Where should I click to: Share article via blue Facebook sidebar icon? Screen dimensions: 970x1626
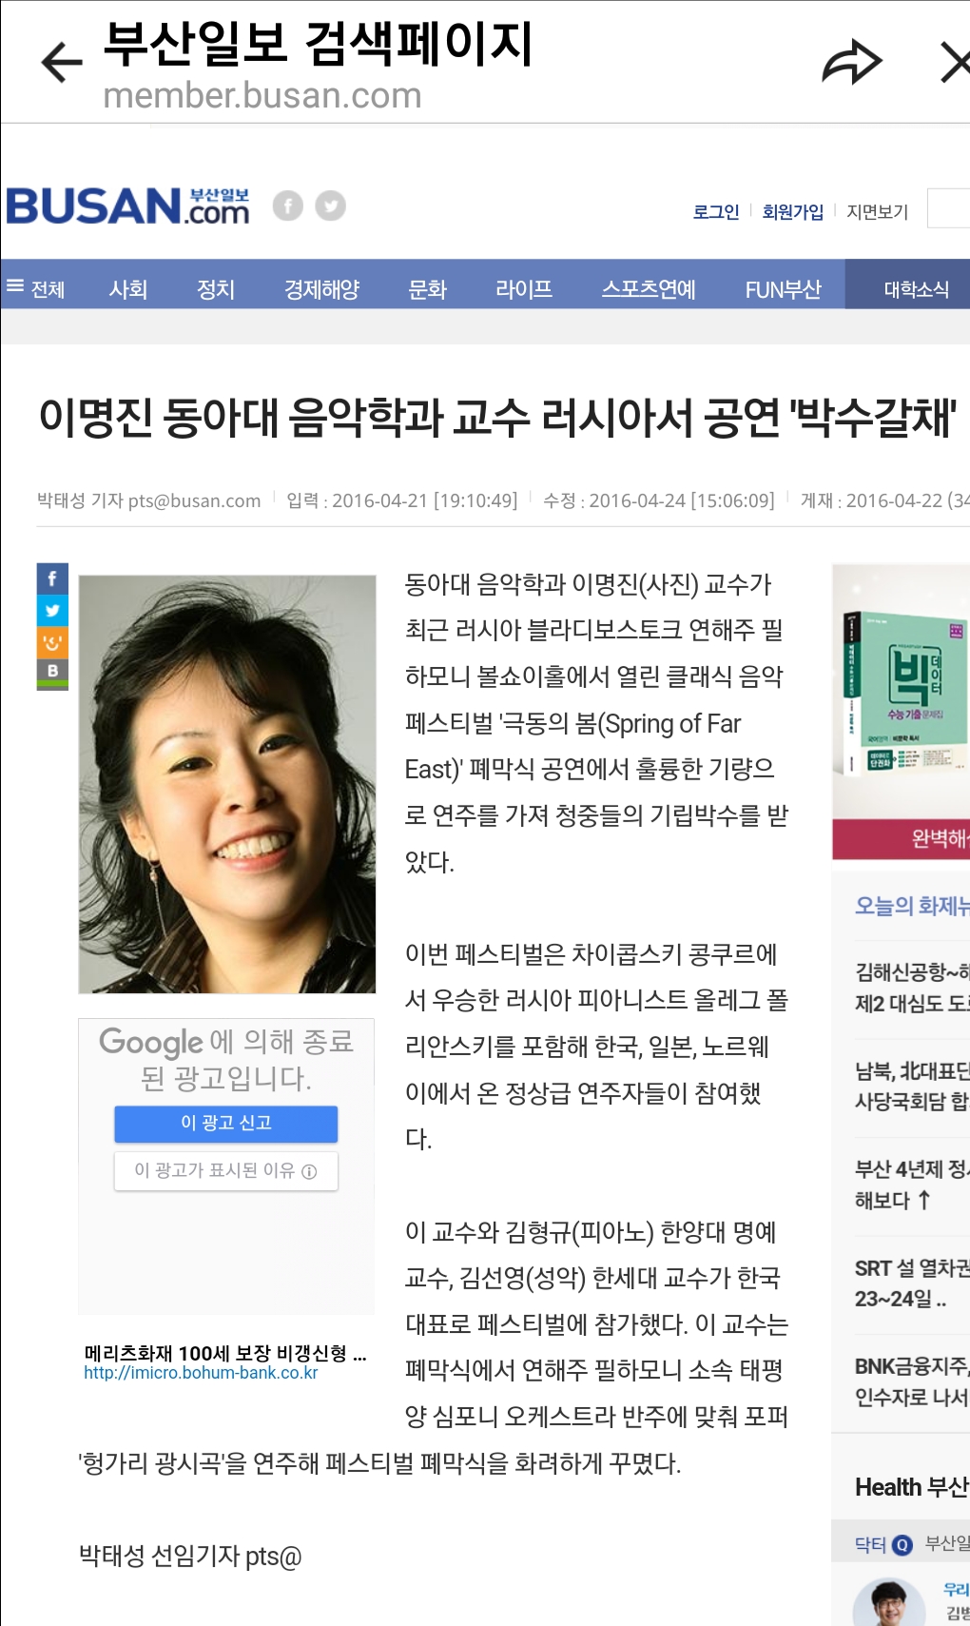click(52, 578)
